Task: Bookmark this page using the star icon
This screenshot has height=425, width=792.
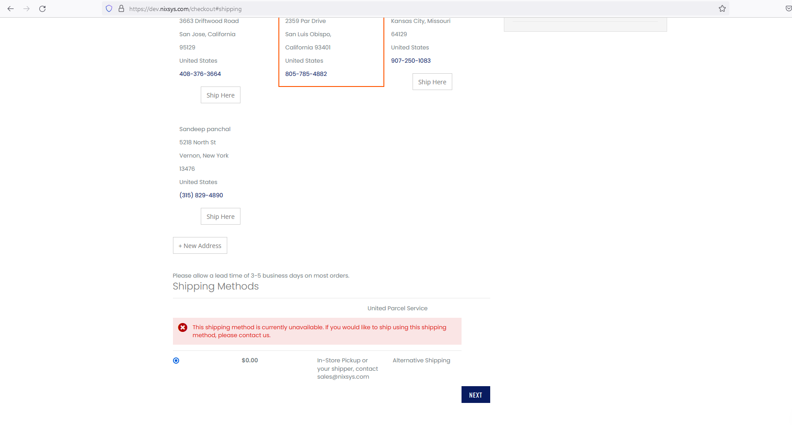Action: pyautogui.click(x=722, y=8)
